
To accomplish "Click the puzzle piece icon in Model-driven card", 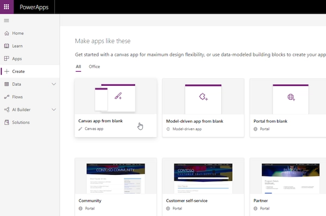I will [203, 97].
